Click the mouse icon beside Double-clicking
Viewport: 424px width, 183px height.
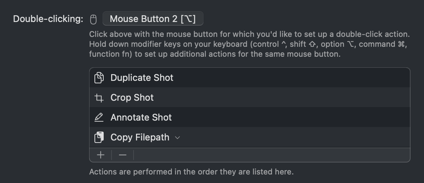(x=93, y=20)
